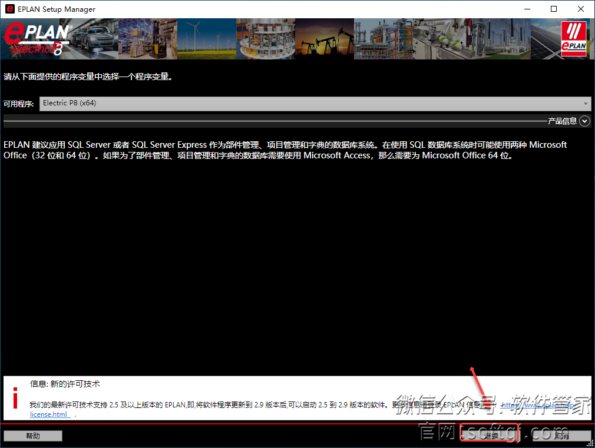Open the license.html hyperlink
Screen dimensions: 595x448
pos(49,414)
